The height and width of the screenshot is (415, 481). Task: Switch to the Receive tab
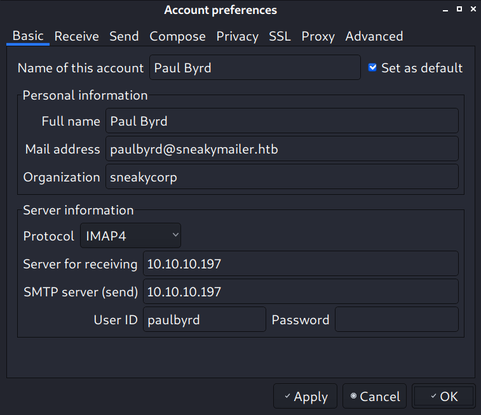76,36
